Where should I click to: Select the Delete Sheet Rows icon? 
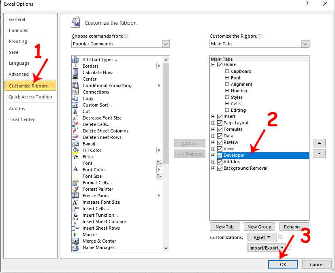tap(75, 137)
